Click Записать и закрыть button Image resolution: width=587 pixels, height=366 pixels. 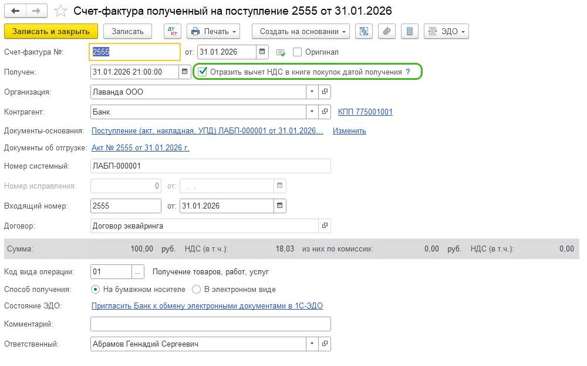point(50,31)
